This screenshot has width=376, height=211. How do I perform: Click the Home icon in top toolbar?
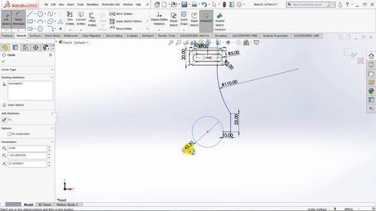157,4
